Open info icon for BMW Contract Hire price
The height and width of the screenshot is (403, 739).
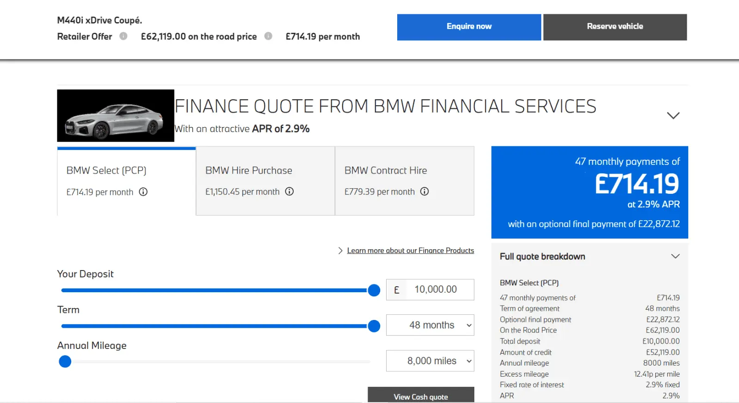click(x=424, y=192)
